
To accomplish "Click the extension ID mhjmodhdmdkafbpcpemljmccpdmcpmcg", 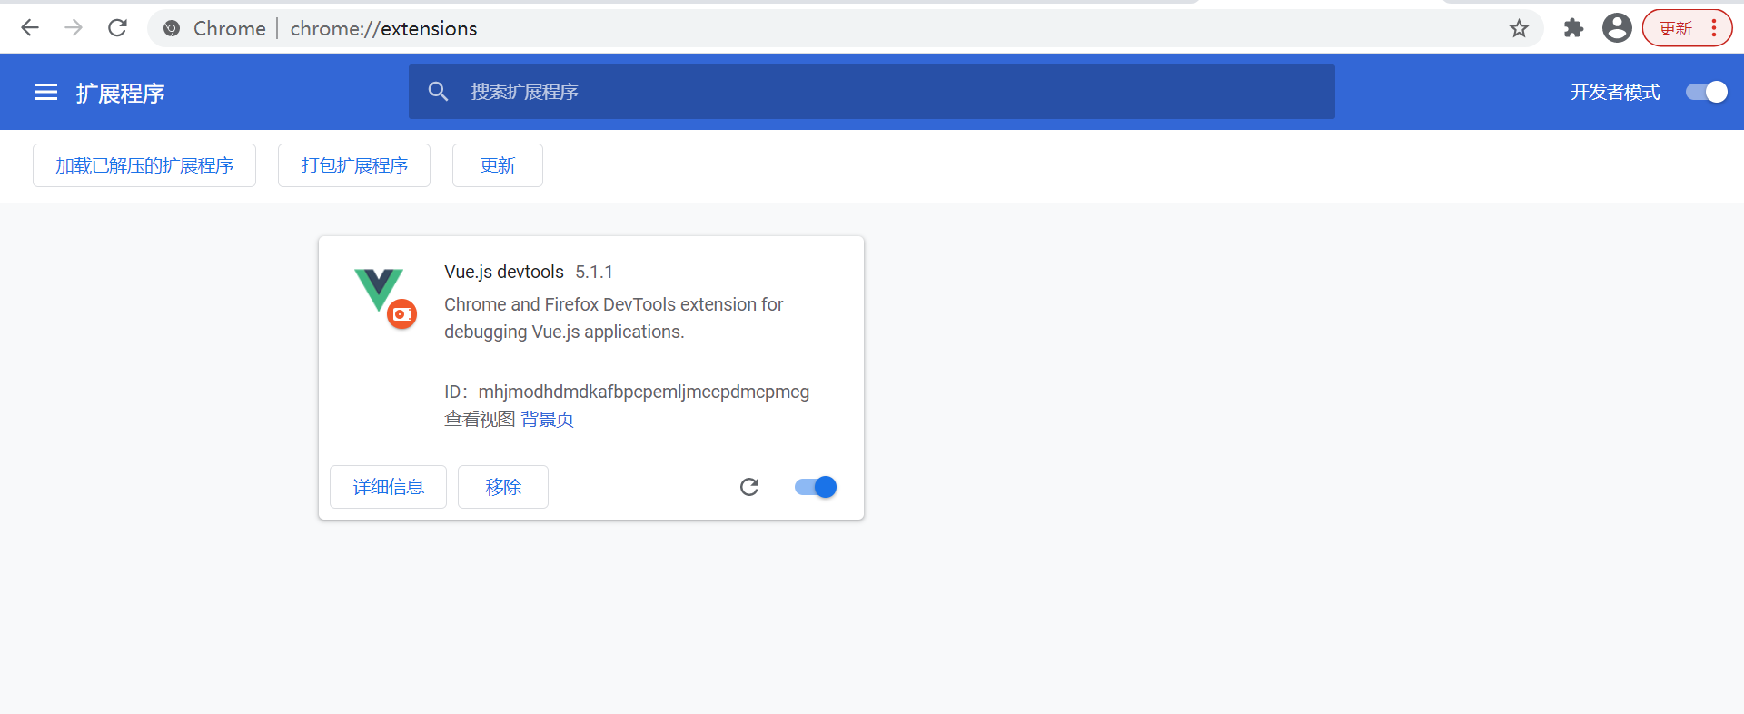I will (x=644, y=392).
